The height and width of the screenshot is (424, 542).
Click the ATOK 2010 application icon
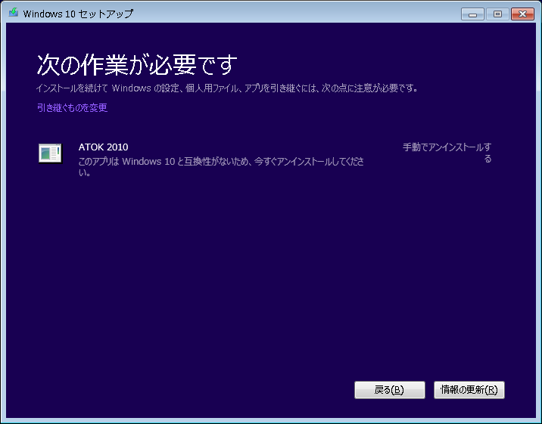coord(50,153)
